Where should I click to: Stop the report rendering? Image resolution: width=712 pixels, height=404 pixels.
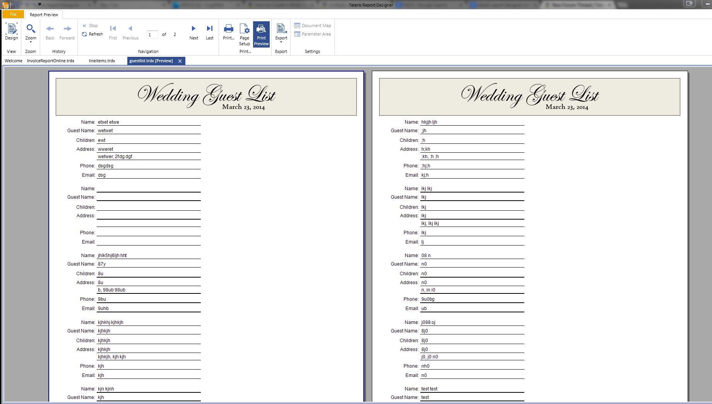tap(90, 26)
